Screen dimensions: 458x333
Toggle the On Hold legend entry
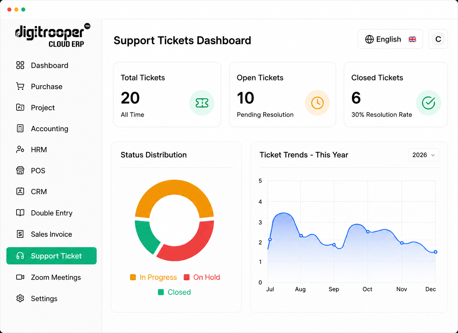coord(202,277)
